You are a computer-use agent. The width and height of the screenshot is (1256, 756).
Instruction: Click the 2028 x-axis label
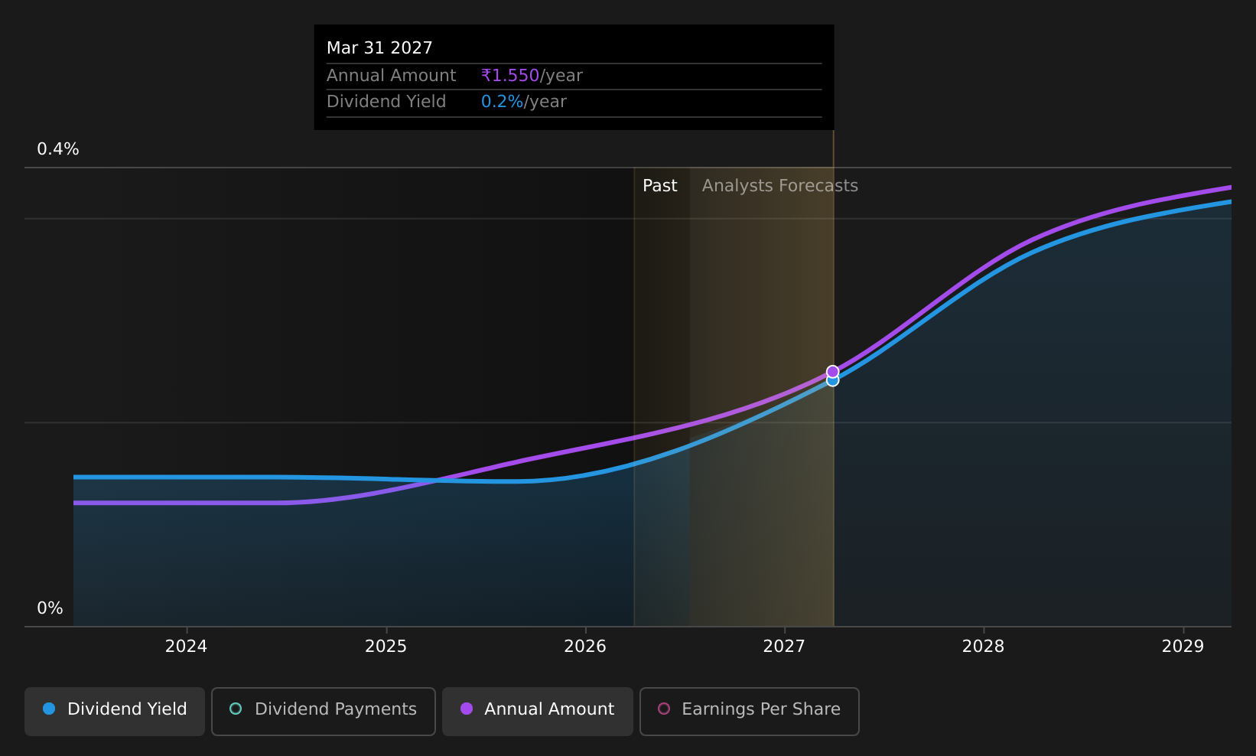coord(983,647)
